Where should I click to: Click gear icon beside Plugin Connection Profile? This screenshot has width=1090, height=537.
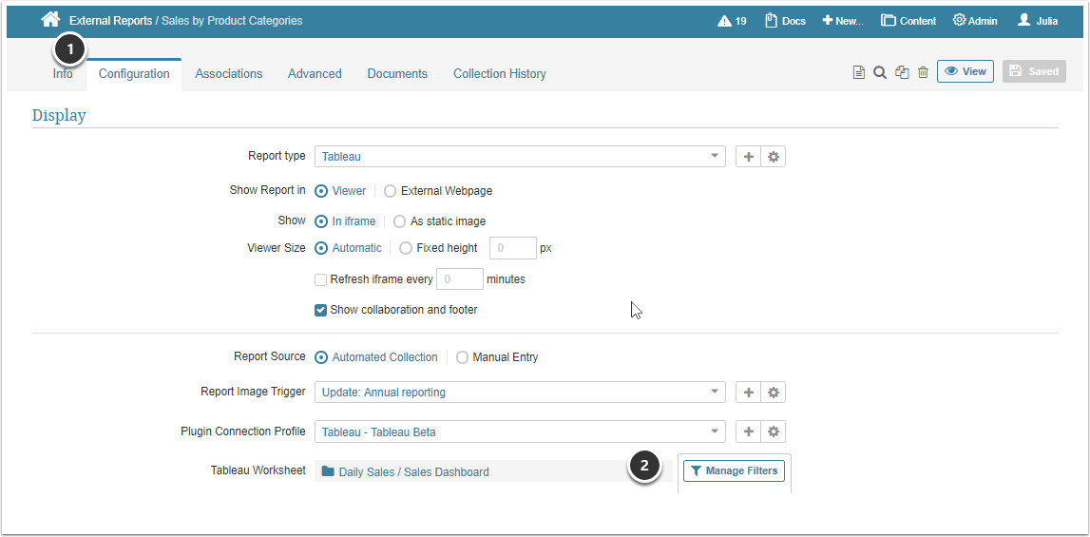coord(774,432)
